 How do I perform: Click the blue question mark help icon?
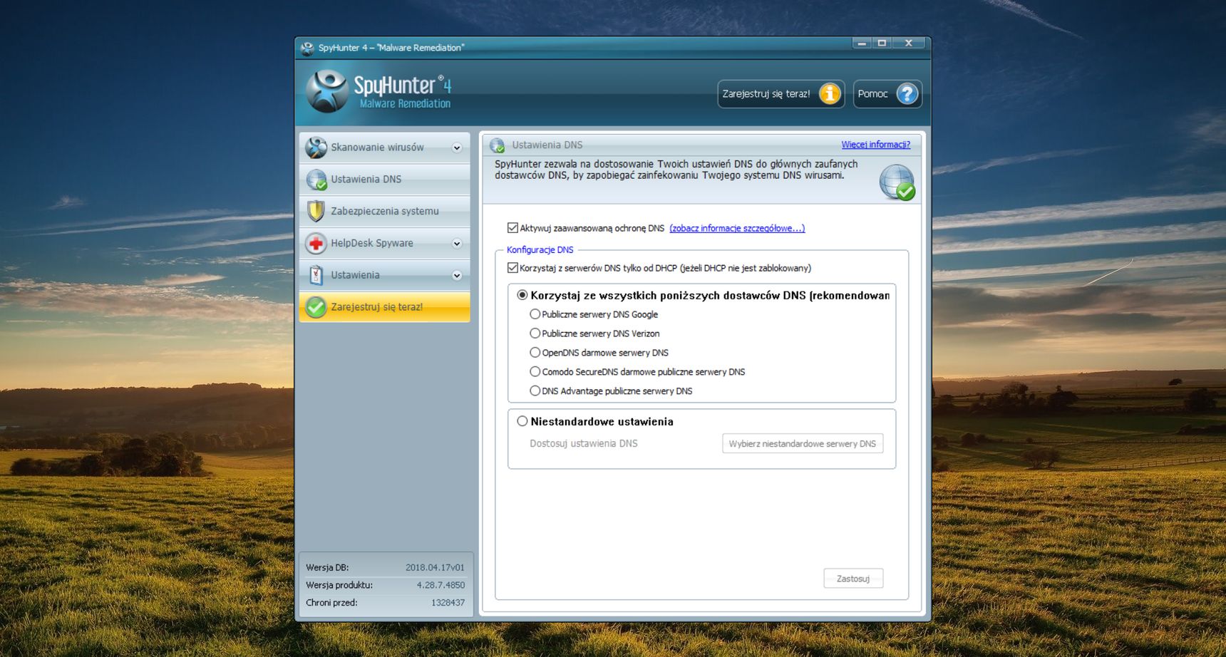coord(907,94)
